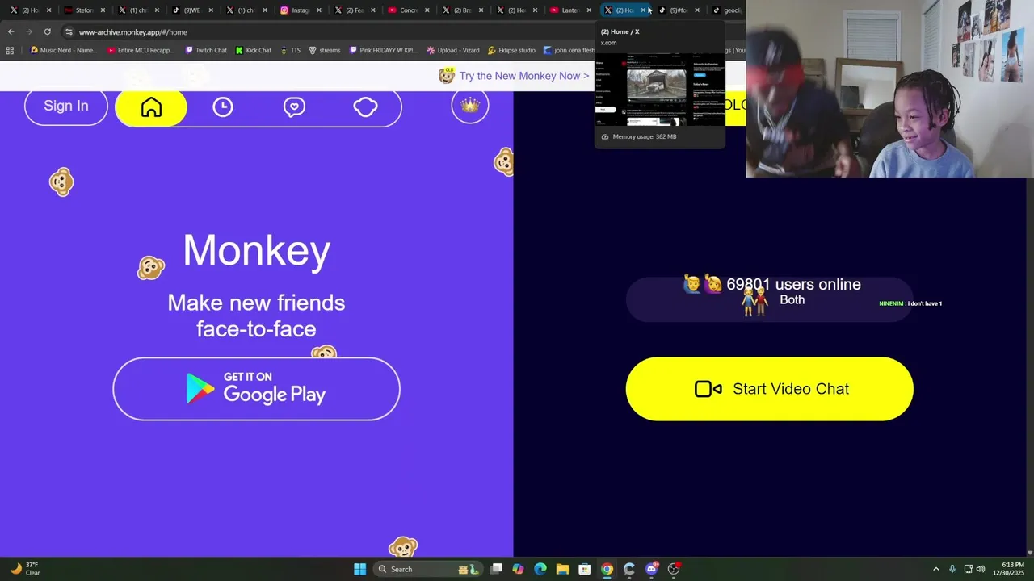1034x581 pixels.
Task: Expand the system tray hidden icons chevron
Action: (936, 569)
